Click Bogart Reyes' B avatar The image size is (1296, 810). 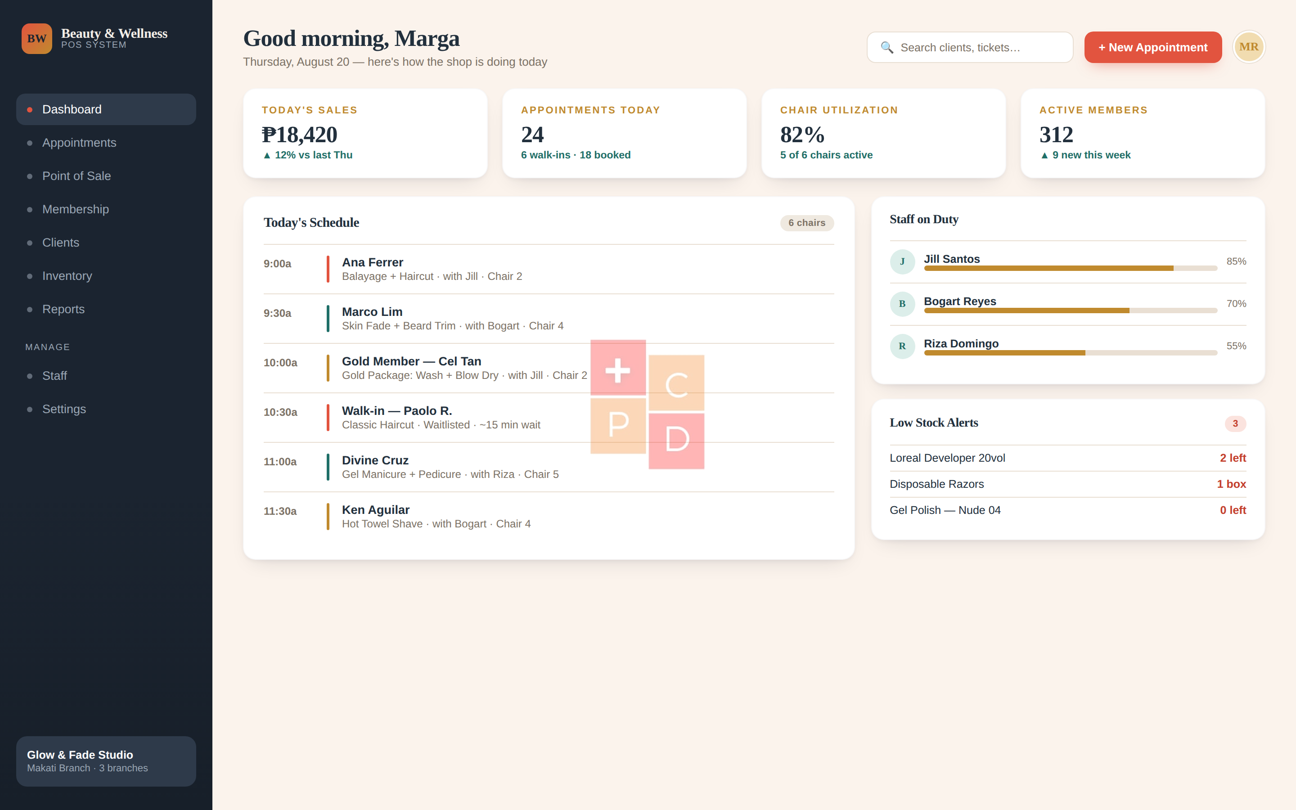902,304
